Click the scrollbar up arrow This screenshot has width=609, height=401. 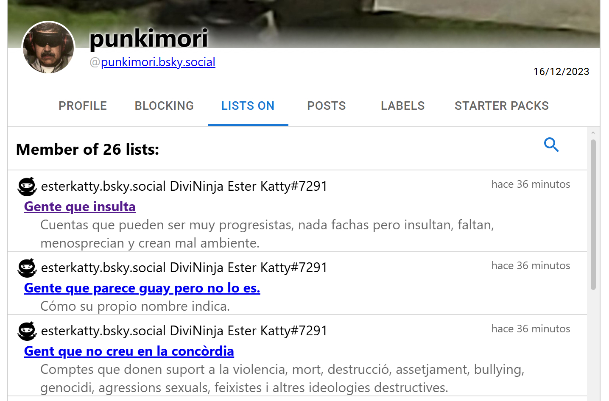pos(593,133)
